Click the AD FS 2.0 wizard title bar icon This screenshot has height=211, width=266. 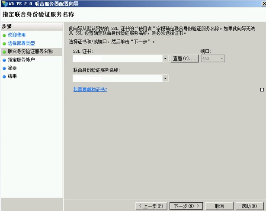(4, 3)
